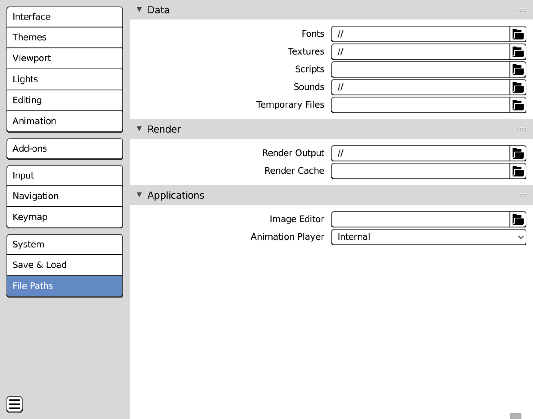
Task: Collapse the Data panel
Action: pyautogui.click(x=139, y=10)
